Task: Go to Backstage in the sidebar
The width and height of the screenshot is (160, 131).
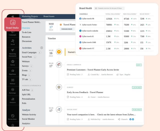Action: pos(13,90)
